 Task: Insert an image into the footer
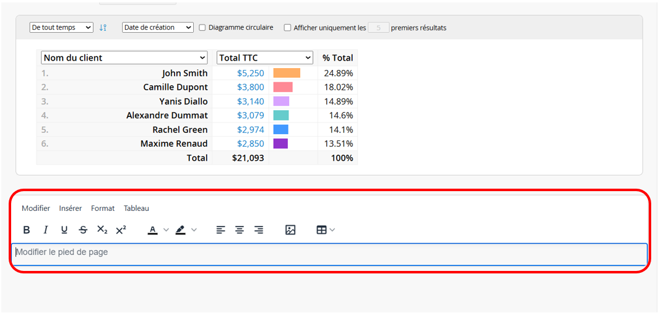pyautogui.click(x=290, y=230)
